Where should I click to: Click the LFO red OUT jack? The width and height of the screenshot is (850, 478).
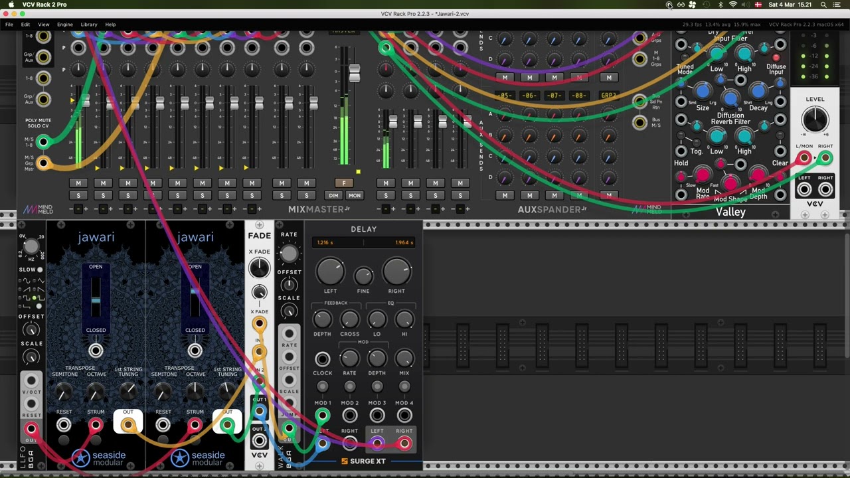[31, 429]
